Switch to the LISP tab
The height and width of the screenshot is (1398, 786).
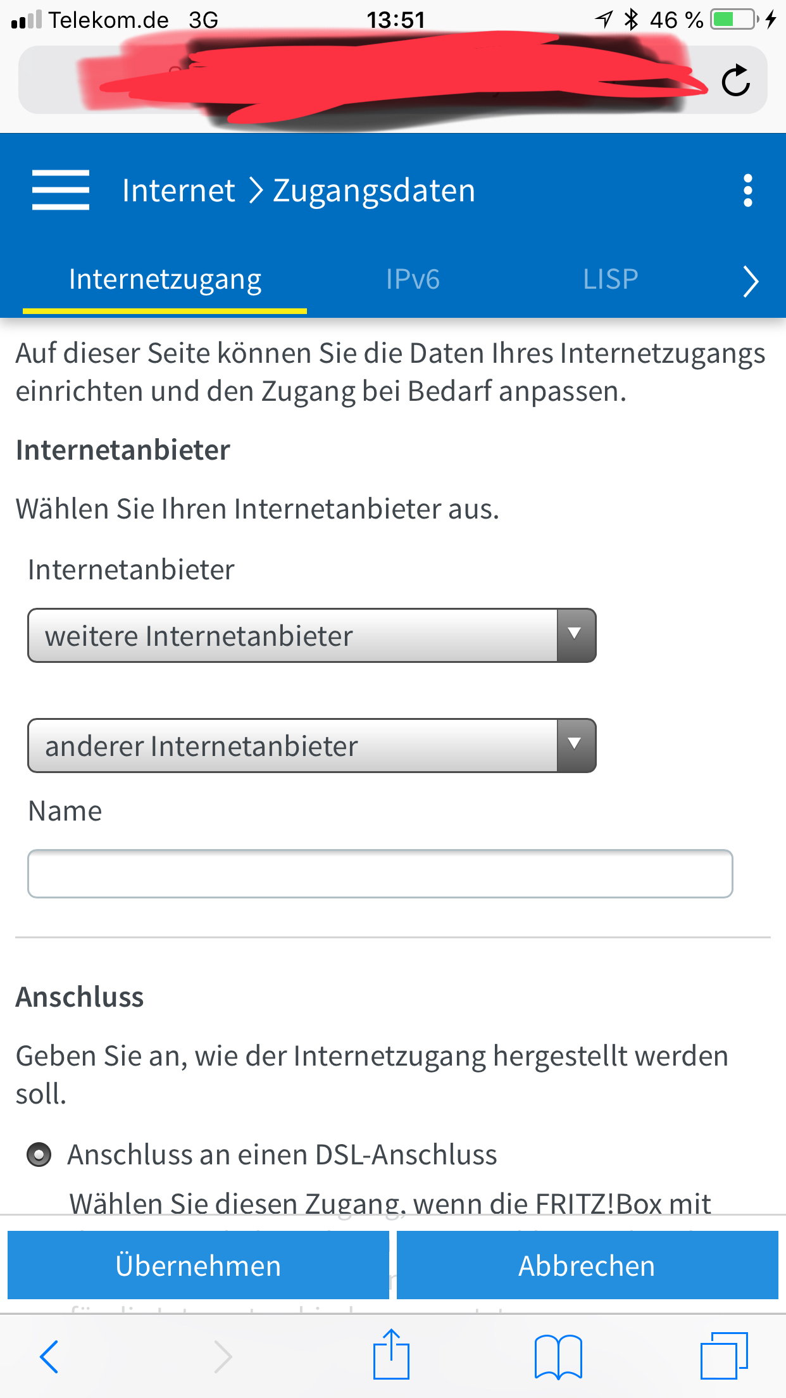(610, 279)
